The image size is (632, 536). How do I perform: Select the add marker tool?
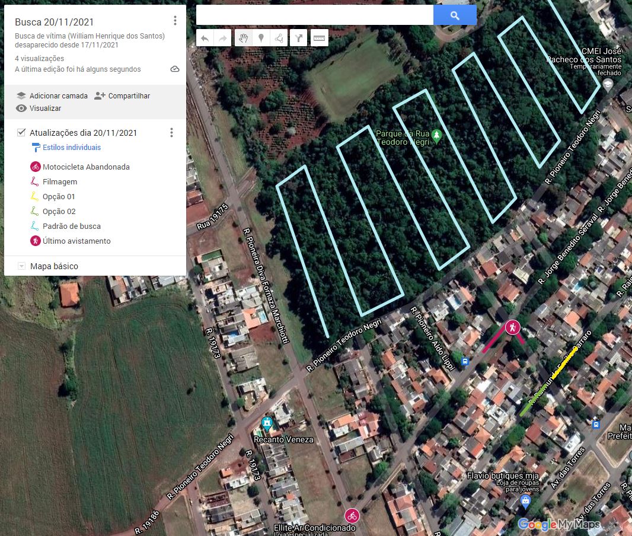[x=261, y=39]
